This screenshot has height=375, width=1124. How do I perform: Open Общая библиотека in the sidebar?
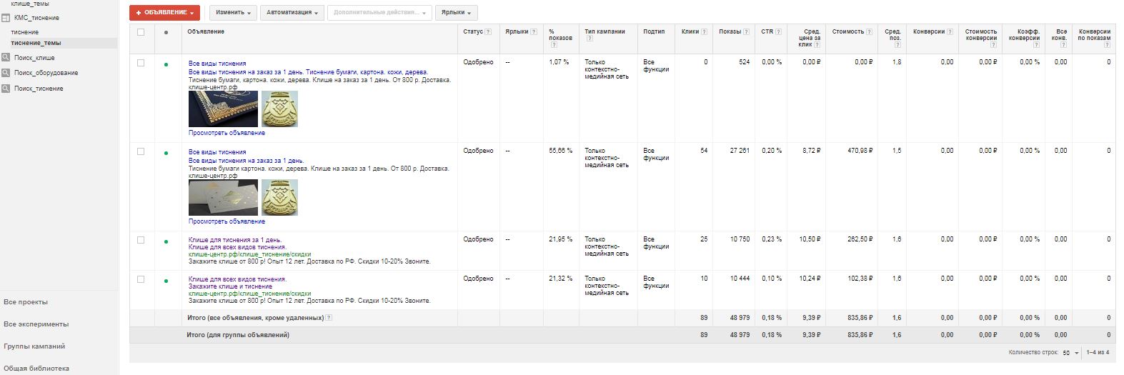(x=36, y=369)
